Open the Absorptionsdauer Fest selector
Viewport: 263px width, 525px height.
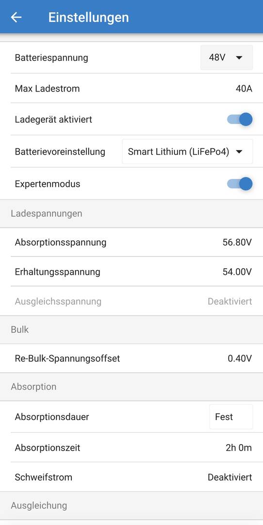(231, 417)
